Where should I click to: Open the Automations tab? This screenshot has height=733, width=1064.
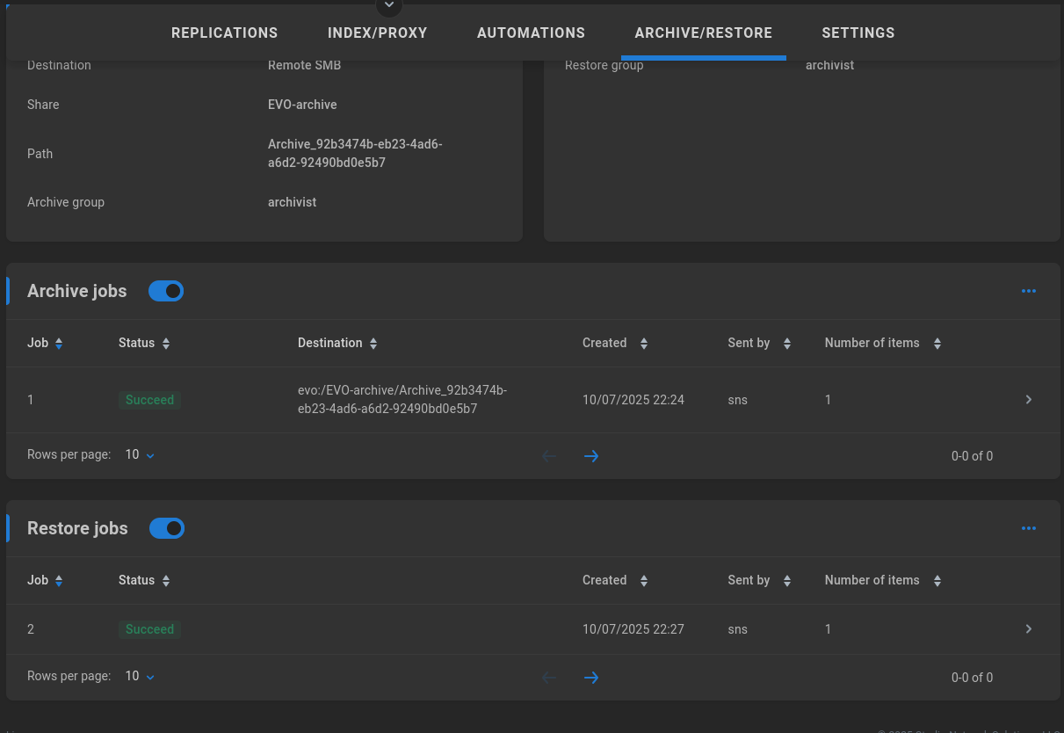tap(531, 33)
